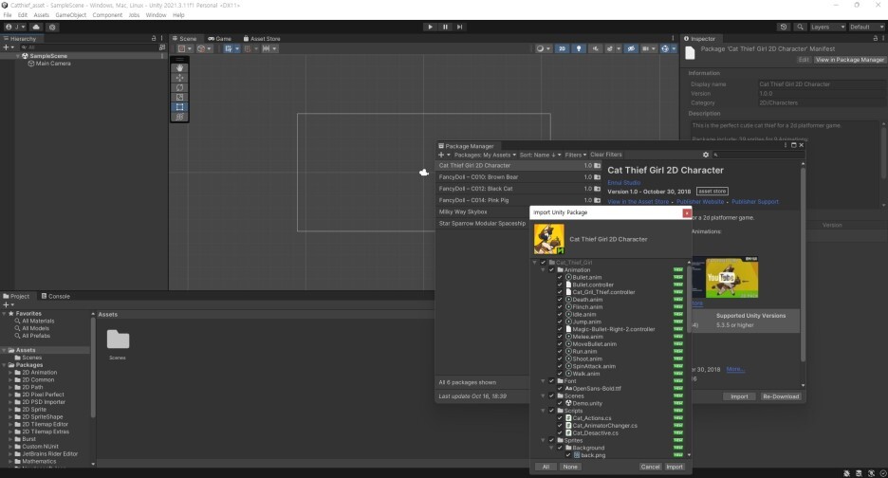Click None in Import Unity Package dialog
The image size is (888, 478).
pos(570,467)
